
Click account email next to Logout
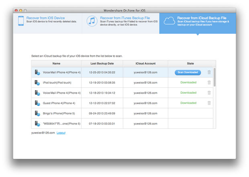[43, 133]
